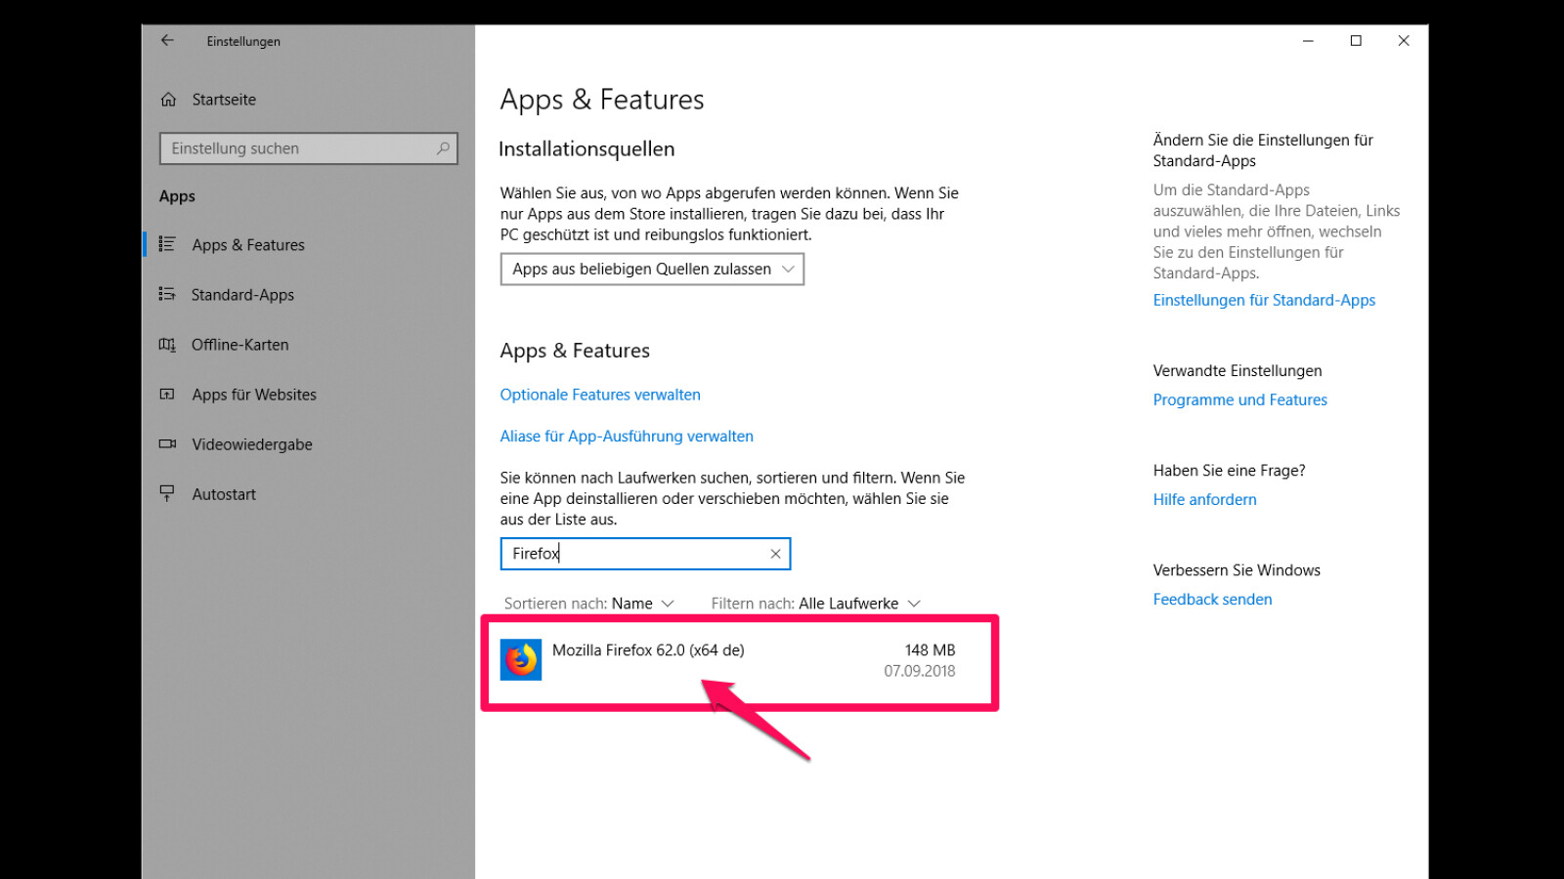This screenshot has height=879, width=1564.
Task: Click the Offline-Karten map icon
Action: point(167,345)
